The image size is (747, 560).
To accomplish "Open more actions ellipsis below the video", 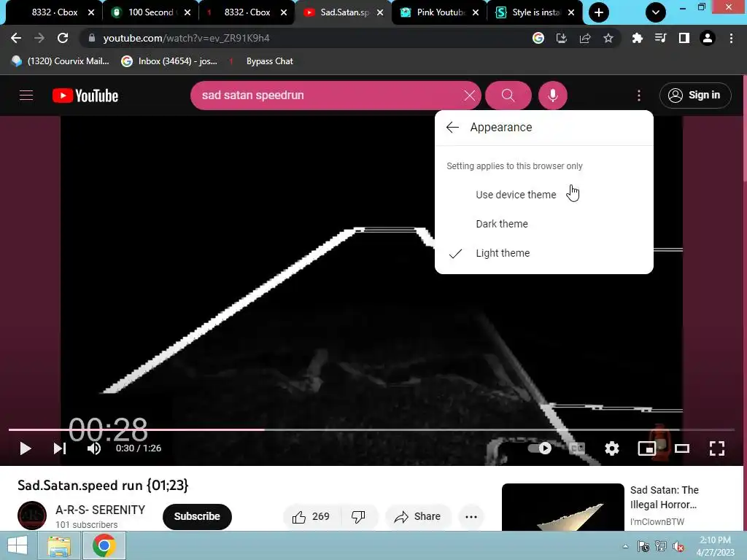I will tap(471, 517).
